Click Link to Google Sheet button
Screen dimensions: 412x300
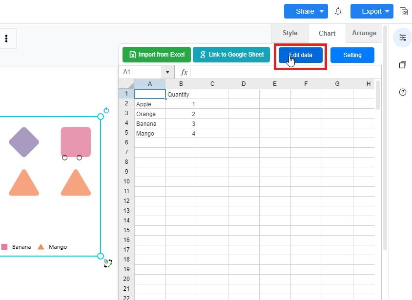[x=231, y=55]
